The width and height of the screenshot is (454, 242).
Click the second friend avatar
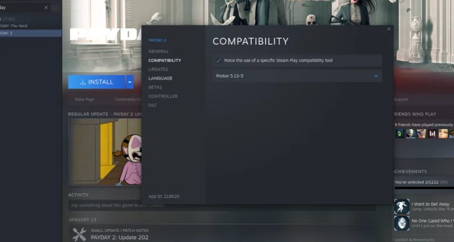click(x=410, y=134)
